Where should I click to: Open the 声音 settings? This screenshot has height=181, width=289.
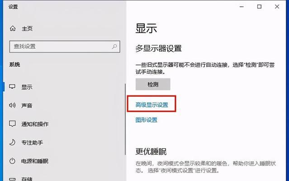click(x=27, y=105)
